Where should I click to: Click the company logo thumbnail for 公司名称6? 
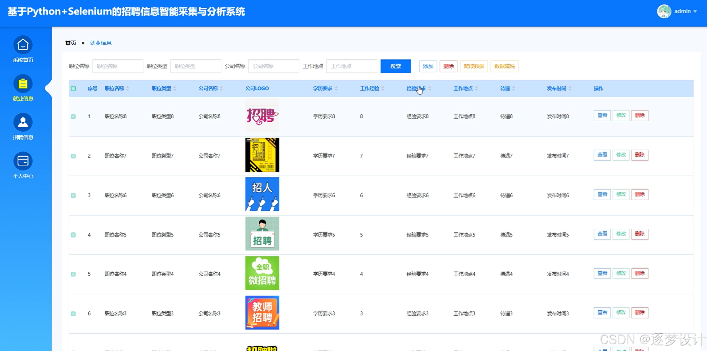262,194
